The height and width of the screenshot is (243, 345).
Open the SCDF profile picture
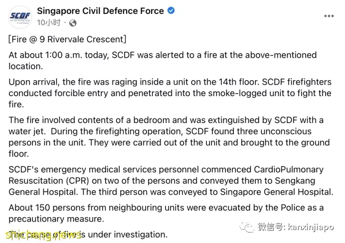pos(20,17)
